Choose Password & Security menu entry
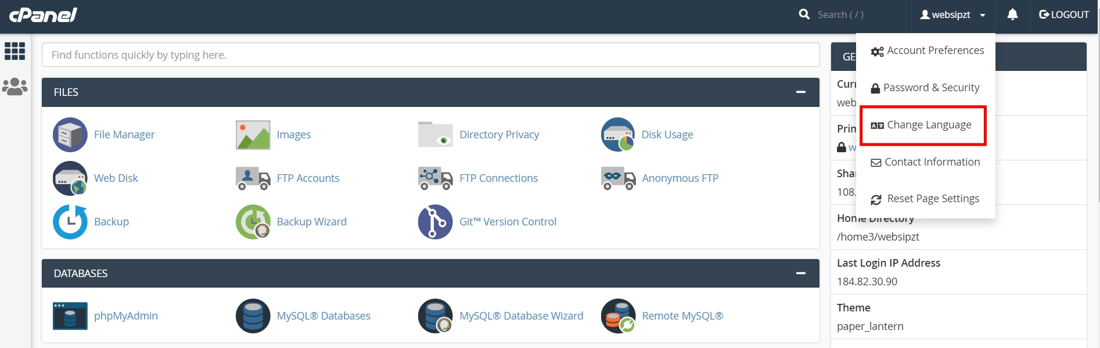Screen dimensions: 1100x348 point(926,88)
